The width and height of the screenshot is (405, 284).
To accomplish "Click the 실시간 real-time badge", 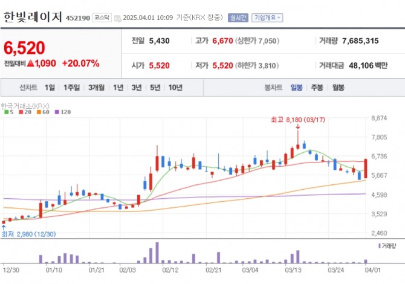I will coord(238,18).
